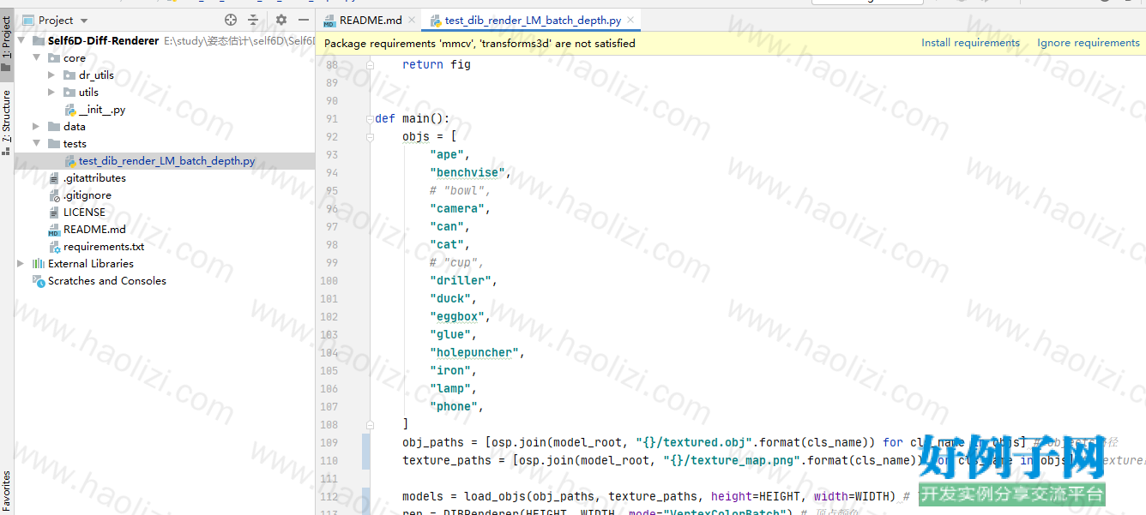
Task: Collapse the Self6D-Diff-Renderer root node
Action: pyautogui.click(x=21, y=41)
